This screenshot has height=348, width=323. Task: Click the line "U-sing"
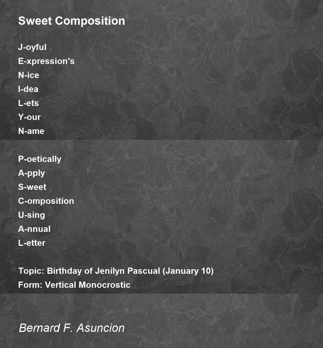[x=31, y=215]
